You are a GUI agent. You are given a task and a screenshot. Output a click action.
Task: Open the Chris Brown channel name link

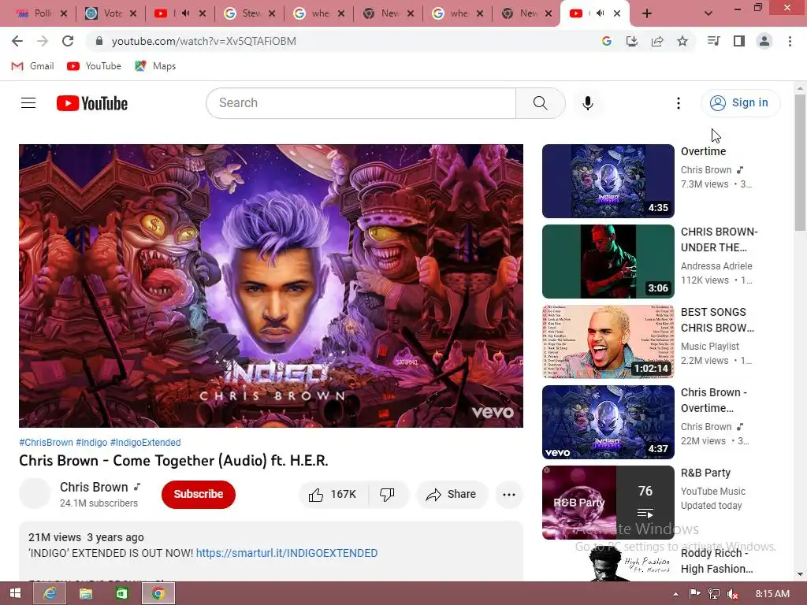click(94, 487)
